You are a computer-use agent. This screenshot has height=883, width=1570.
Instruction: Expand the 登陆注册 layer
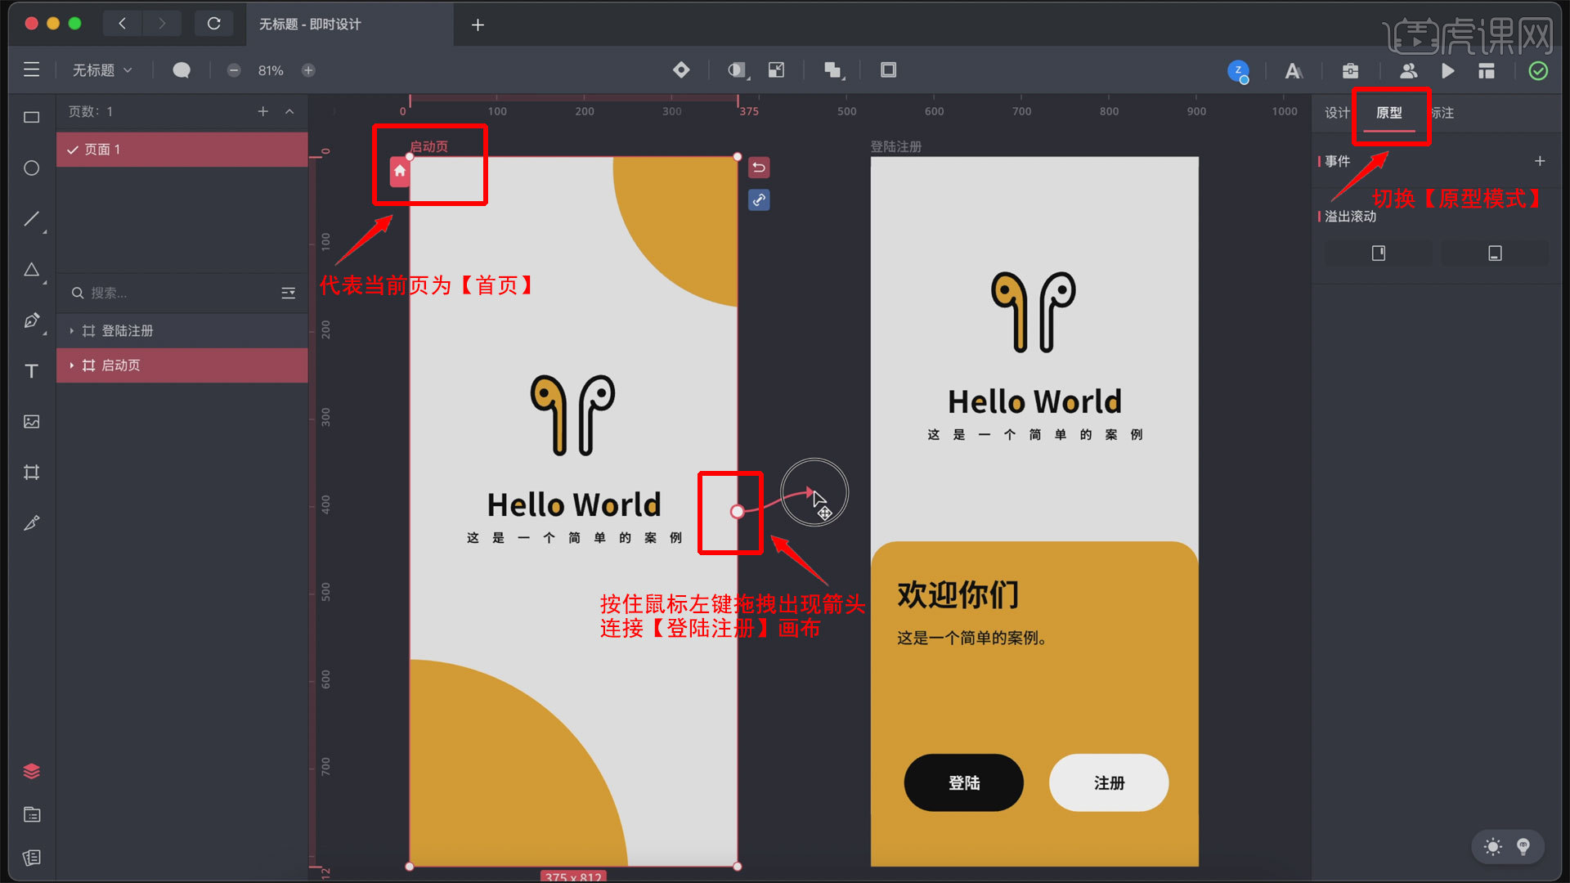coord(72,331)
